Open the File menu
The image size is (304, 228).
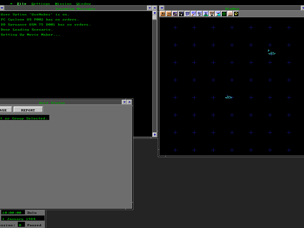click(x=21, y=4)
